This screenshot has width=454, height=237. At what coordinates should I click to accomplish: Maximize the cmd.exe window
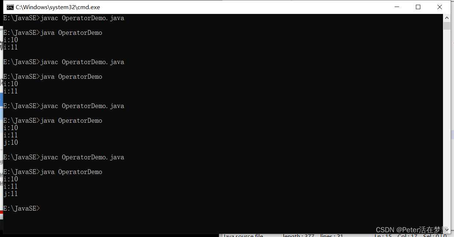[418, 7]
